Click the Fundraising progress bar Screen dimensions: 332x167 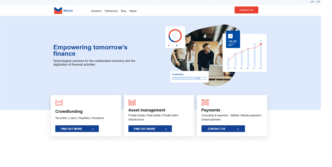click(x=189, y=78)
